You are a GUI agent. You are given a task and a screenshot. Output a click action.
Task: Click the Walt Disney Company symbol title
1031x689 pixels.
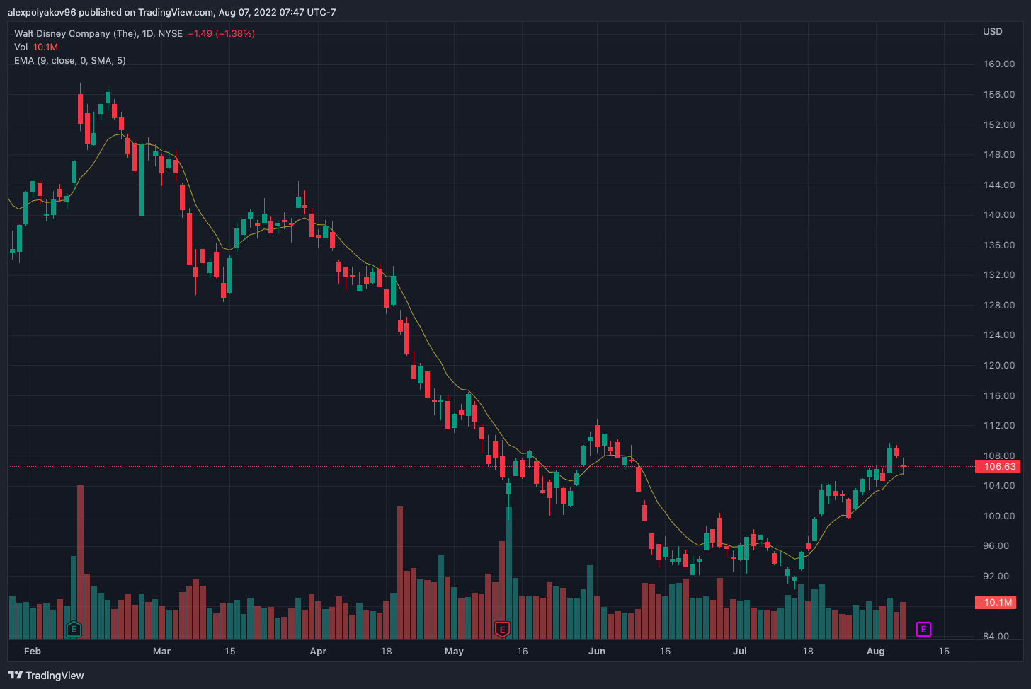coord(98,33)
